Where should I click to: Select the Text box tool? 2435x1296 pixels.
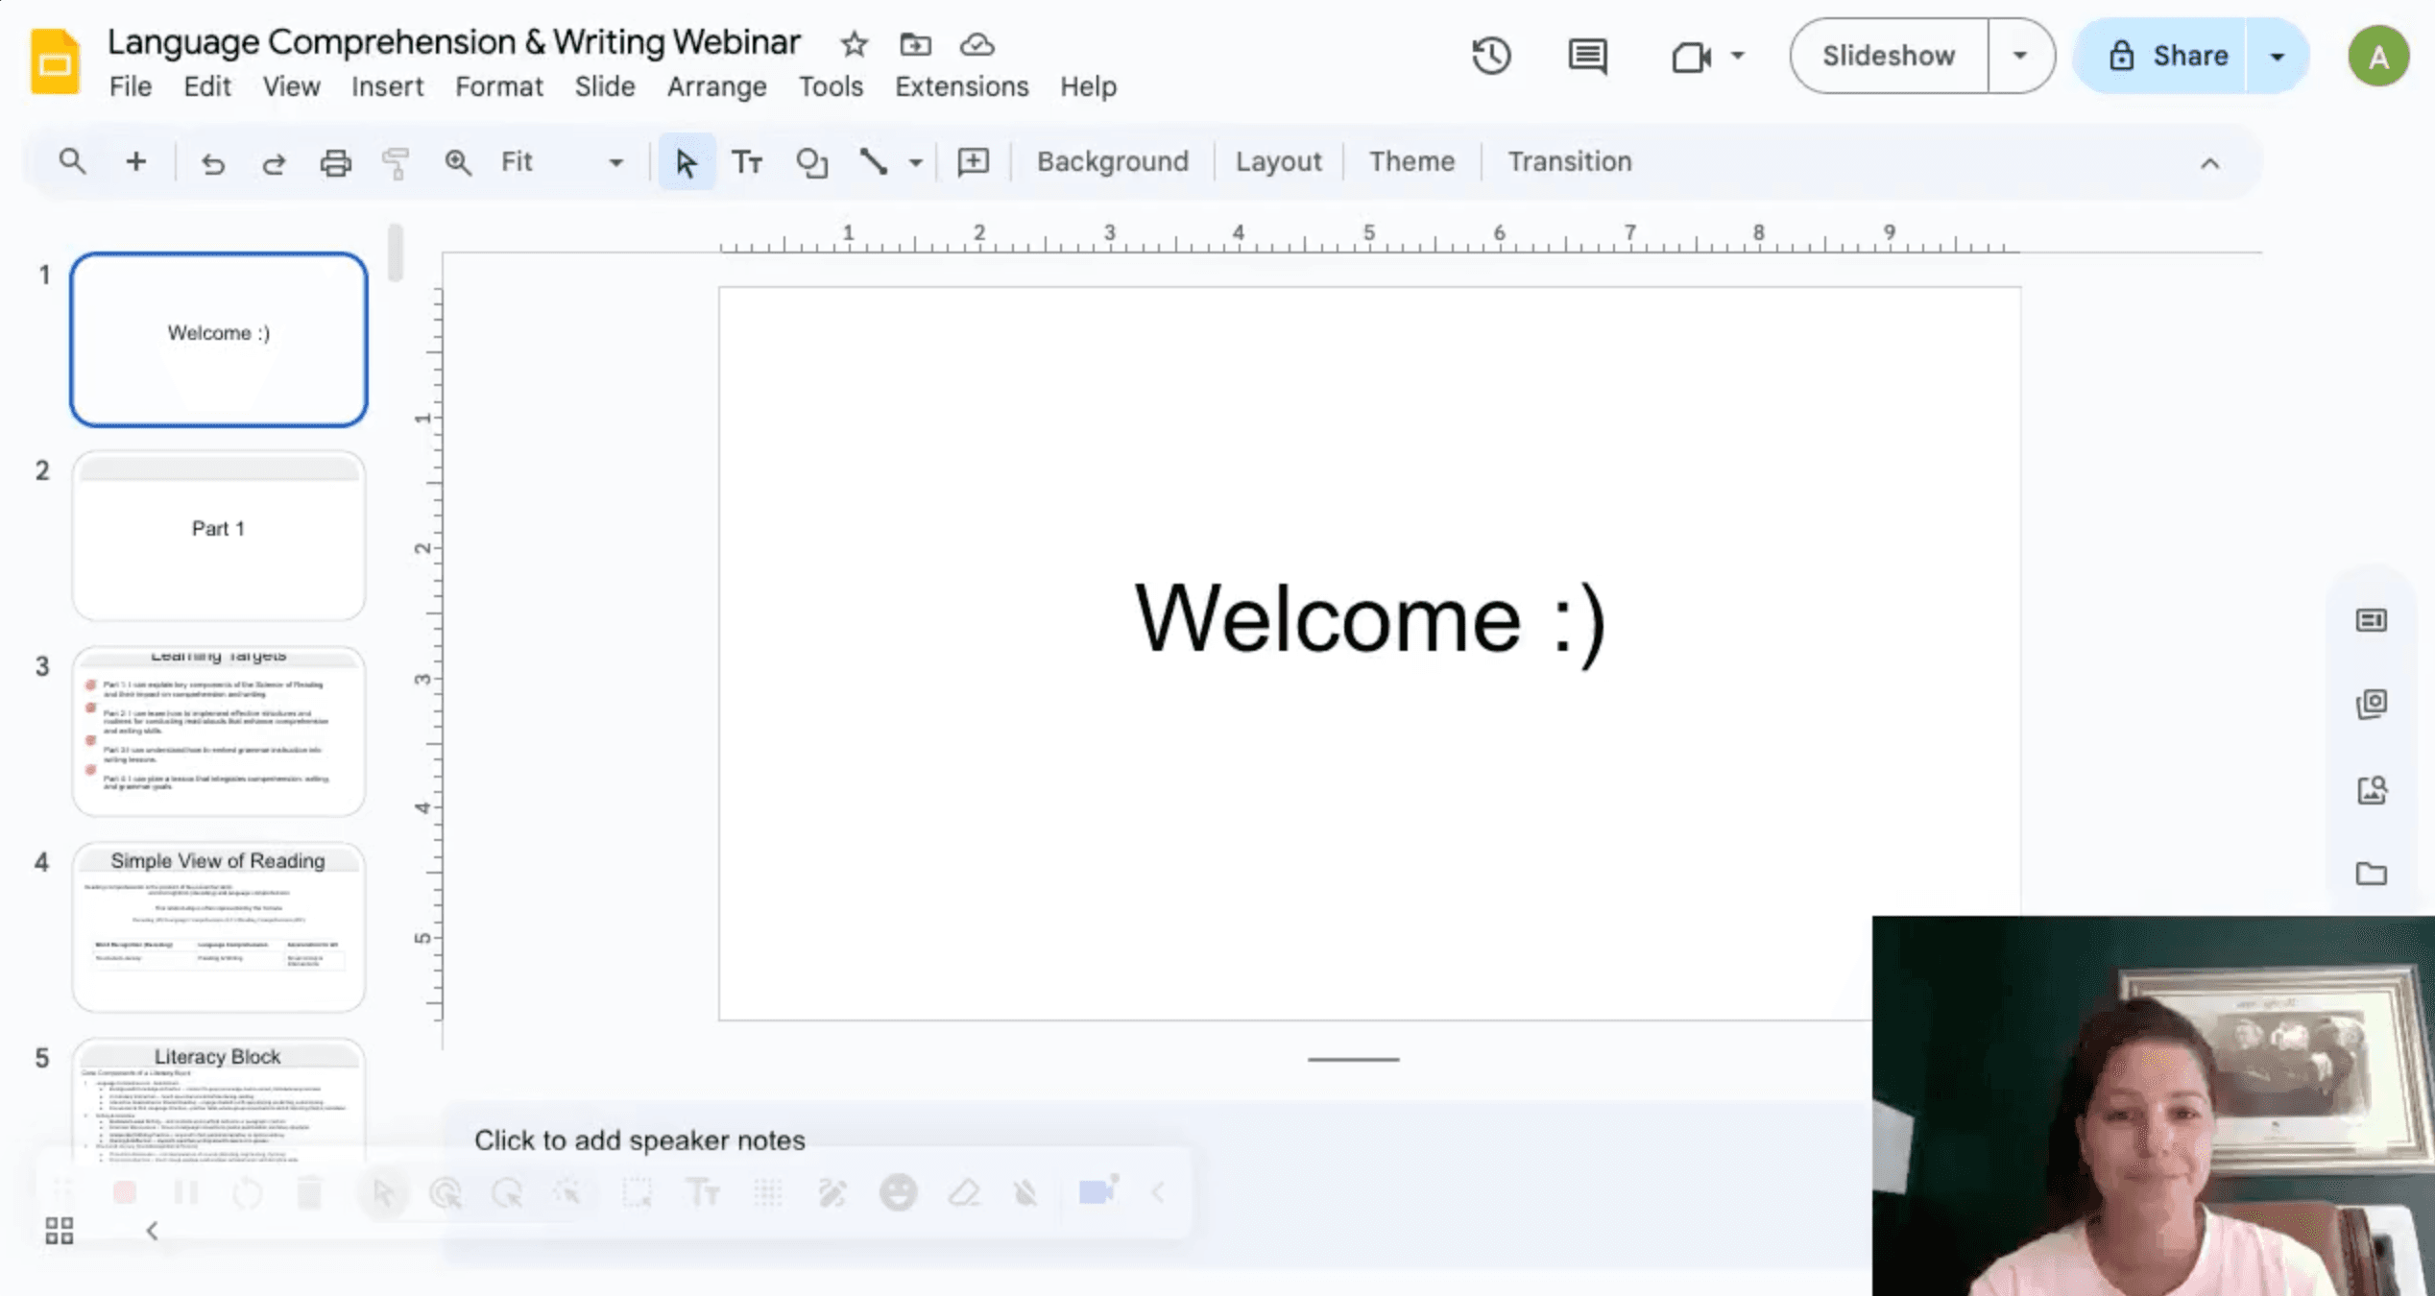[x=747, y=162]
